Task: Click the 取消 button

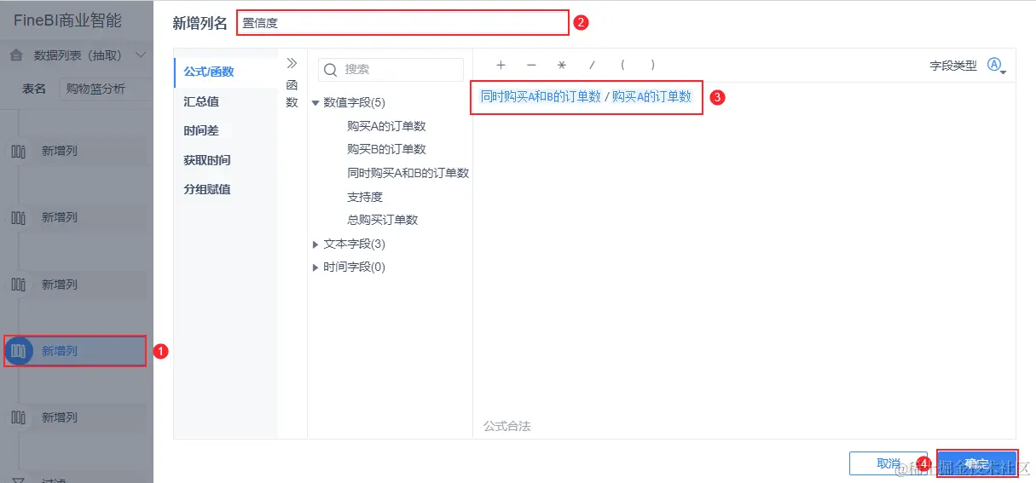Action: click(888, 463)
